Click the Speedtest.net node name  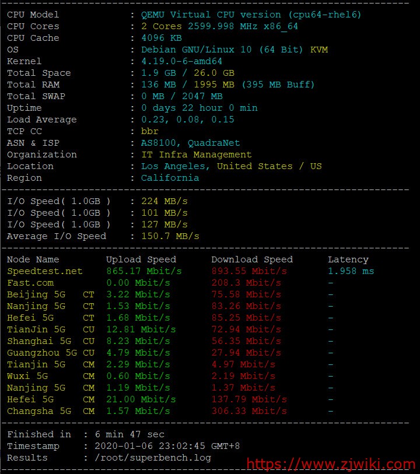point(45,271)
